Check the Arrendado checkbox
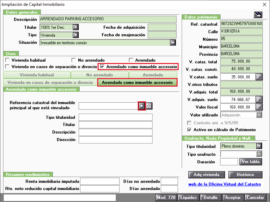Image resolution: width=270 pixels, height=202 pixels. click(x=131, y=60)
